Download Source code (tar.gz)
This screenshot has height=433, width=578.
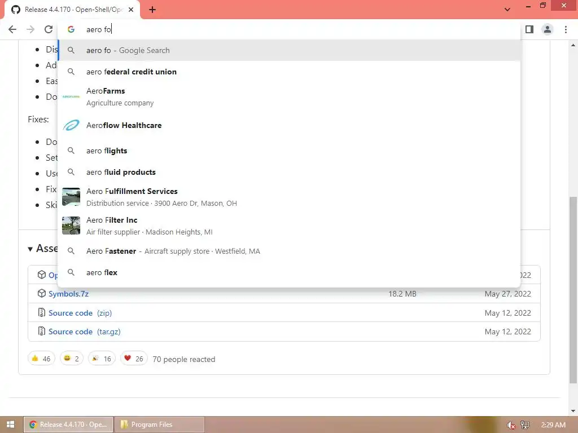pyautogui.click(x=85, y=332)
